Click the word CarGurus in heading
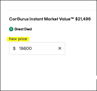Screen dimensions: 97x91 (19, 19)
